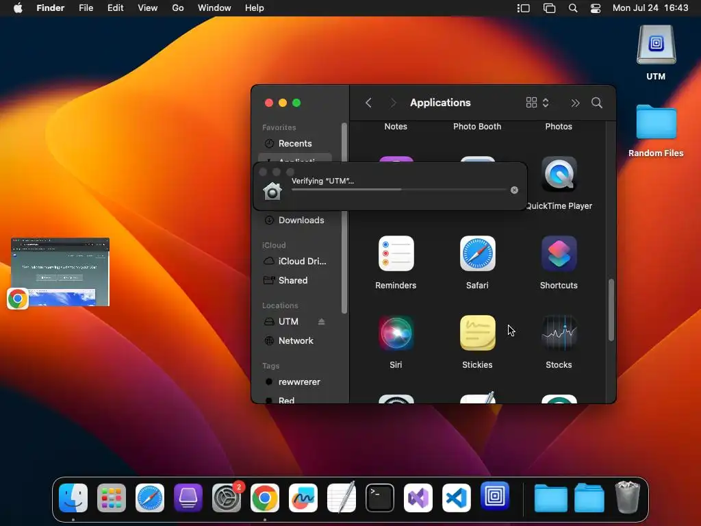
Task: Click the Stage Manager menu bar icon
Action: [524, 8]
